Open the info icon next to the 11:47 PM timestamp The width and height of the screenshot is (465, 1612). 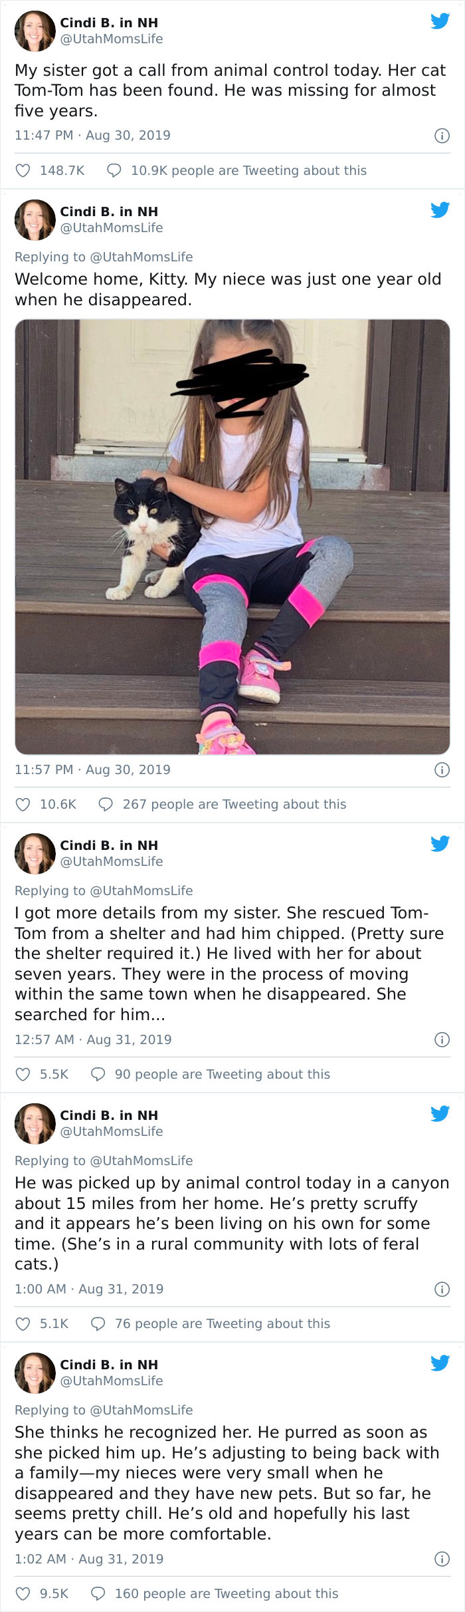coord(442,134)
